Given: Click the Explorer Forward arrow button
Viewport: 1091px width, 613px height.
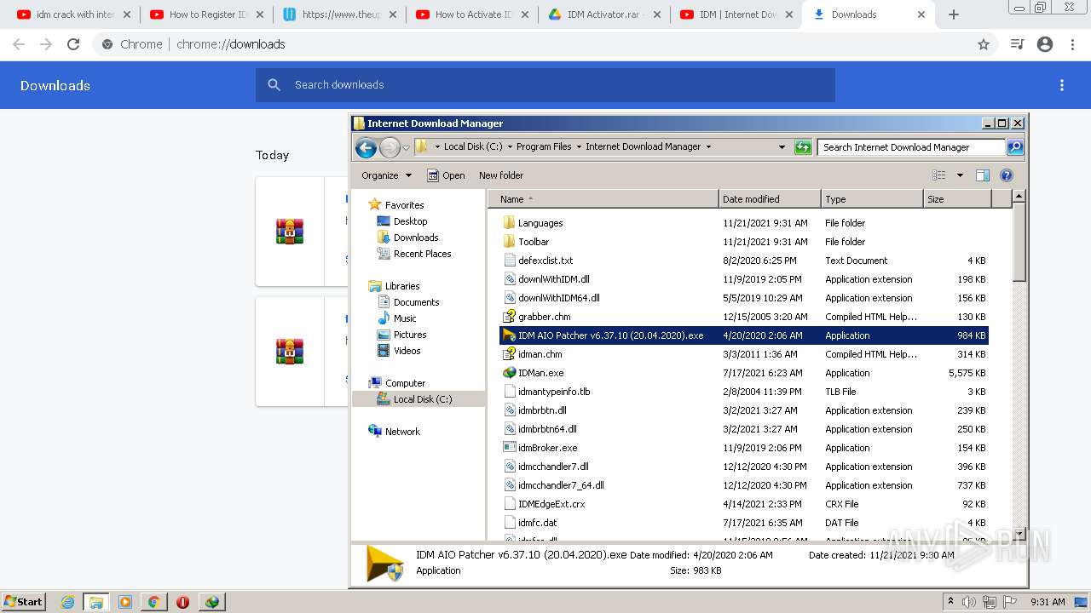Looking at the screenshot, I should tap(390, 147).
